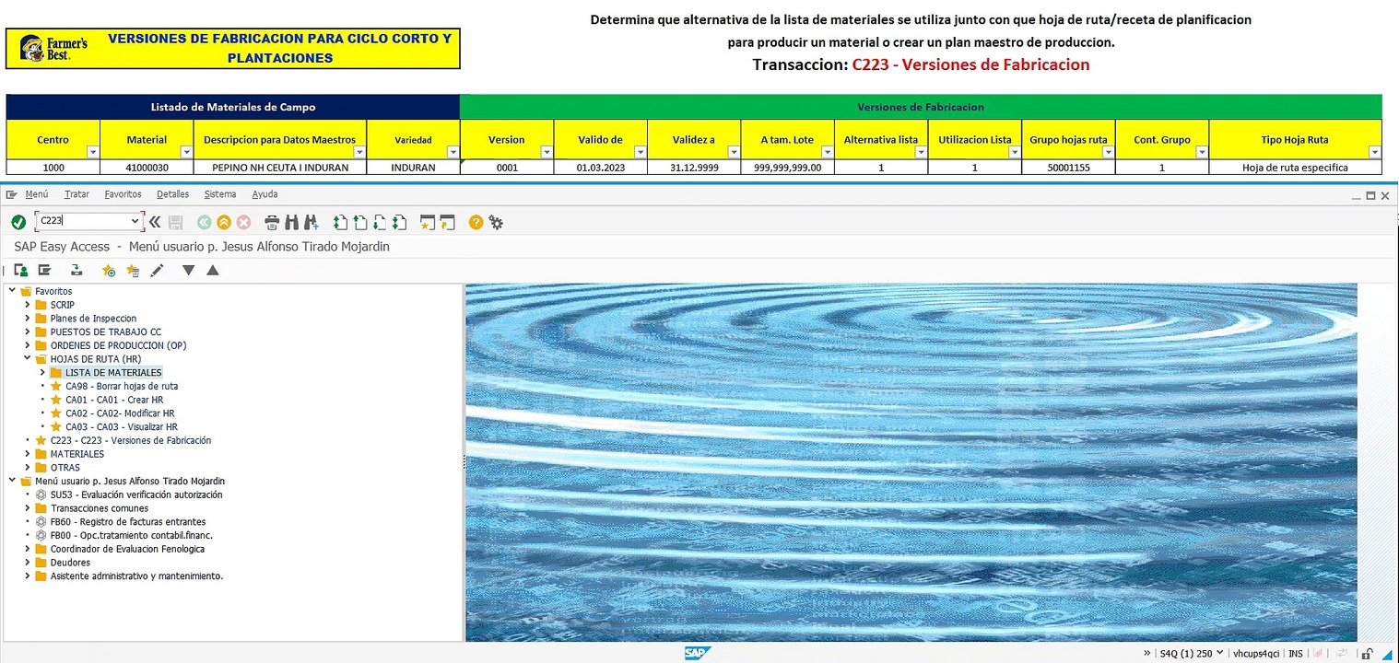Select CA98 - Borrar hojas de ruta
This screenshot has height=663, width=1399.
[x=122, y=386]
